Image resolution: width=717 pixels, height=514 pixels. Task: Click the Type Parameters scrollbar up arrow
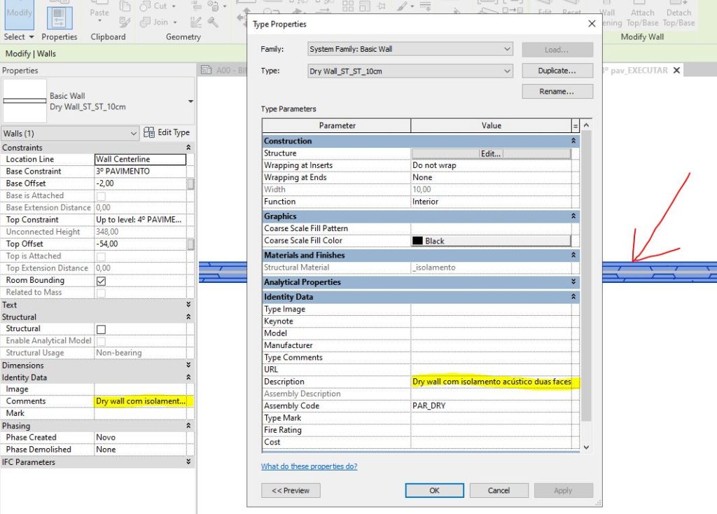[x=587, y=125]
